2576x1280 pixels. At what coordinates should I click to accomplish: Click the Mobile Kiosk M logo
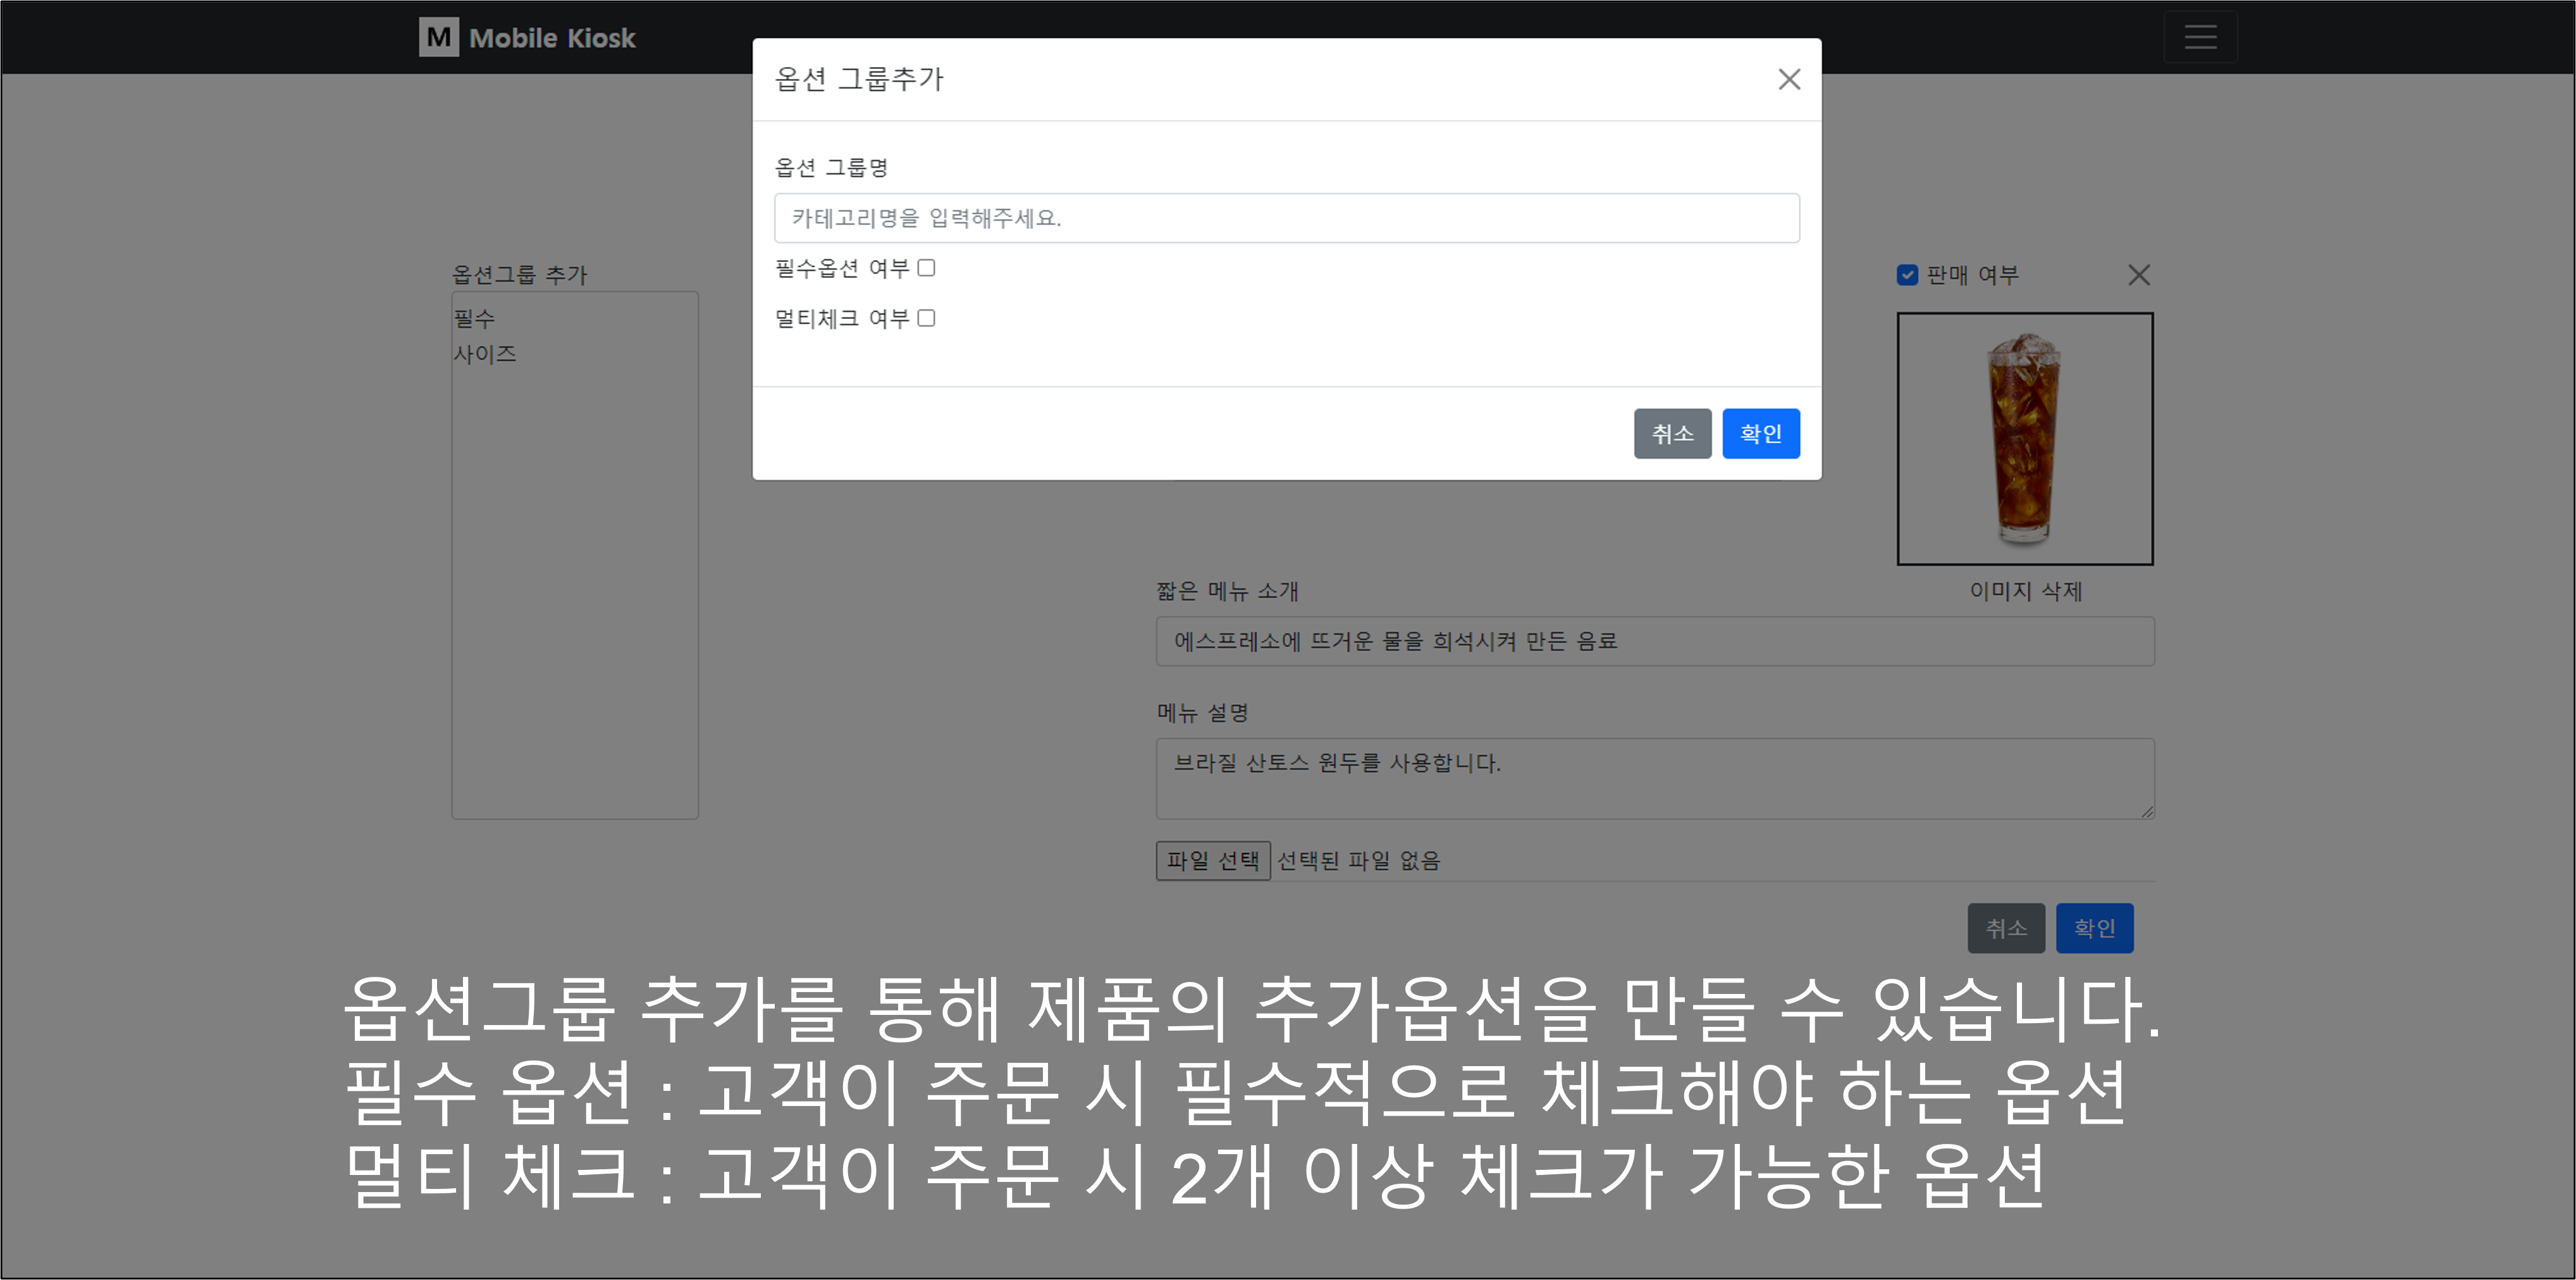(x=438, y=37)
